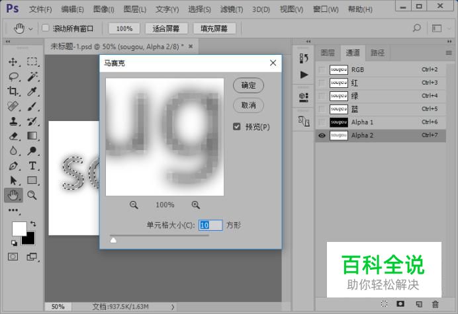Viewport: 458px width, 314px height.
Task: Select the History Brush tool
Action: (x=32, y=121)
